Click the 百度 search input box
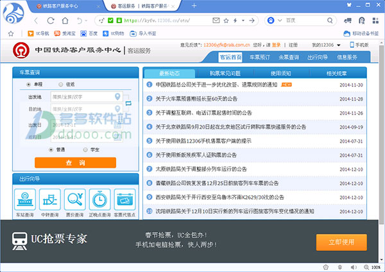Image resolution: width=385 pixels, height=272 pixels. [305, 20]
